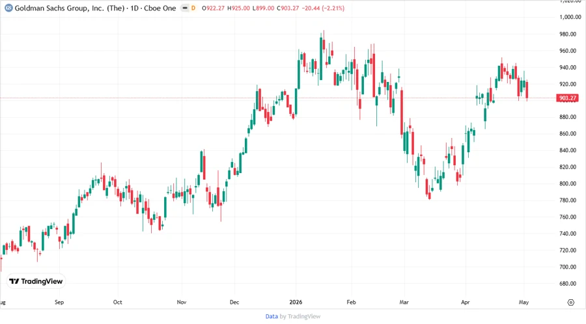
Task: Click the Oct label on time axis
Action: pyautogui.click(x=117, y=303)
